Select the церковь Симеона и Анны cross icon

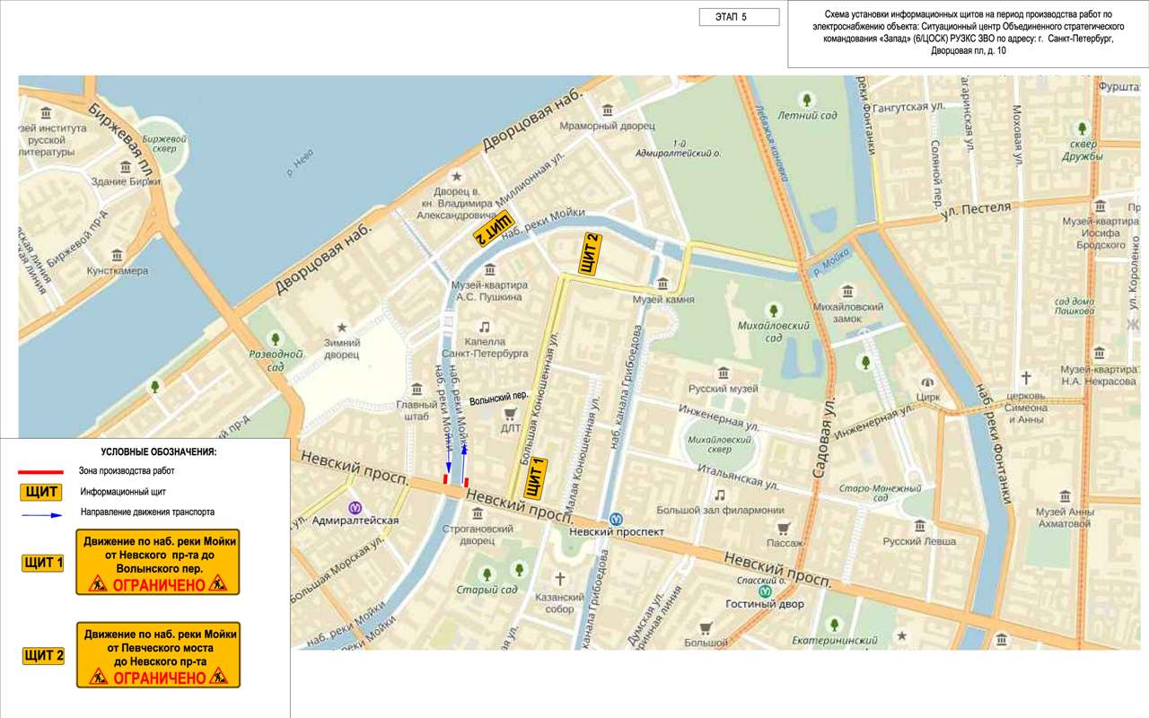[1025, 378]
